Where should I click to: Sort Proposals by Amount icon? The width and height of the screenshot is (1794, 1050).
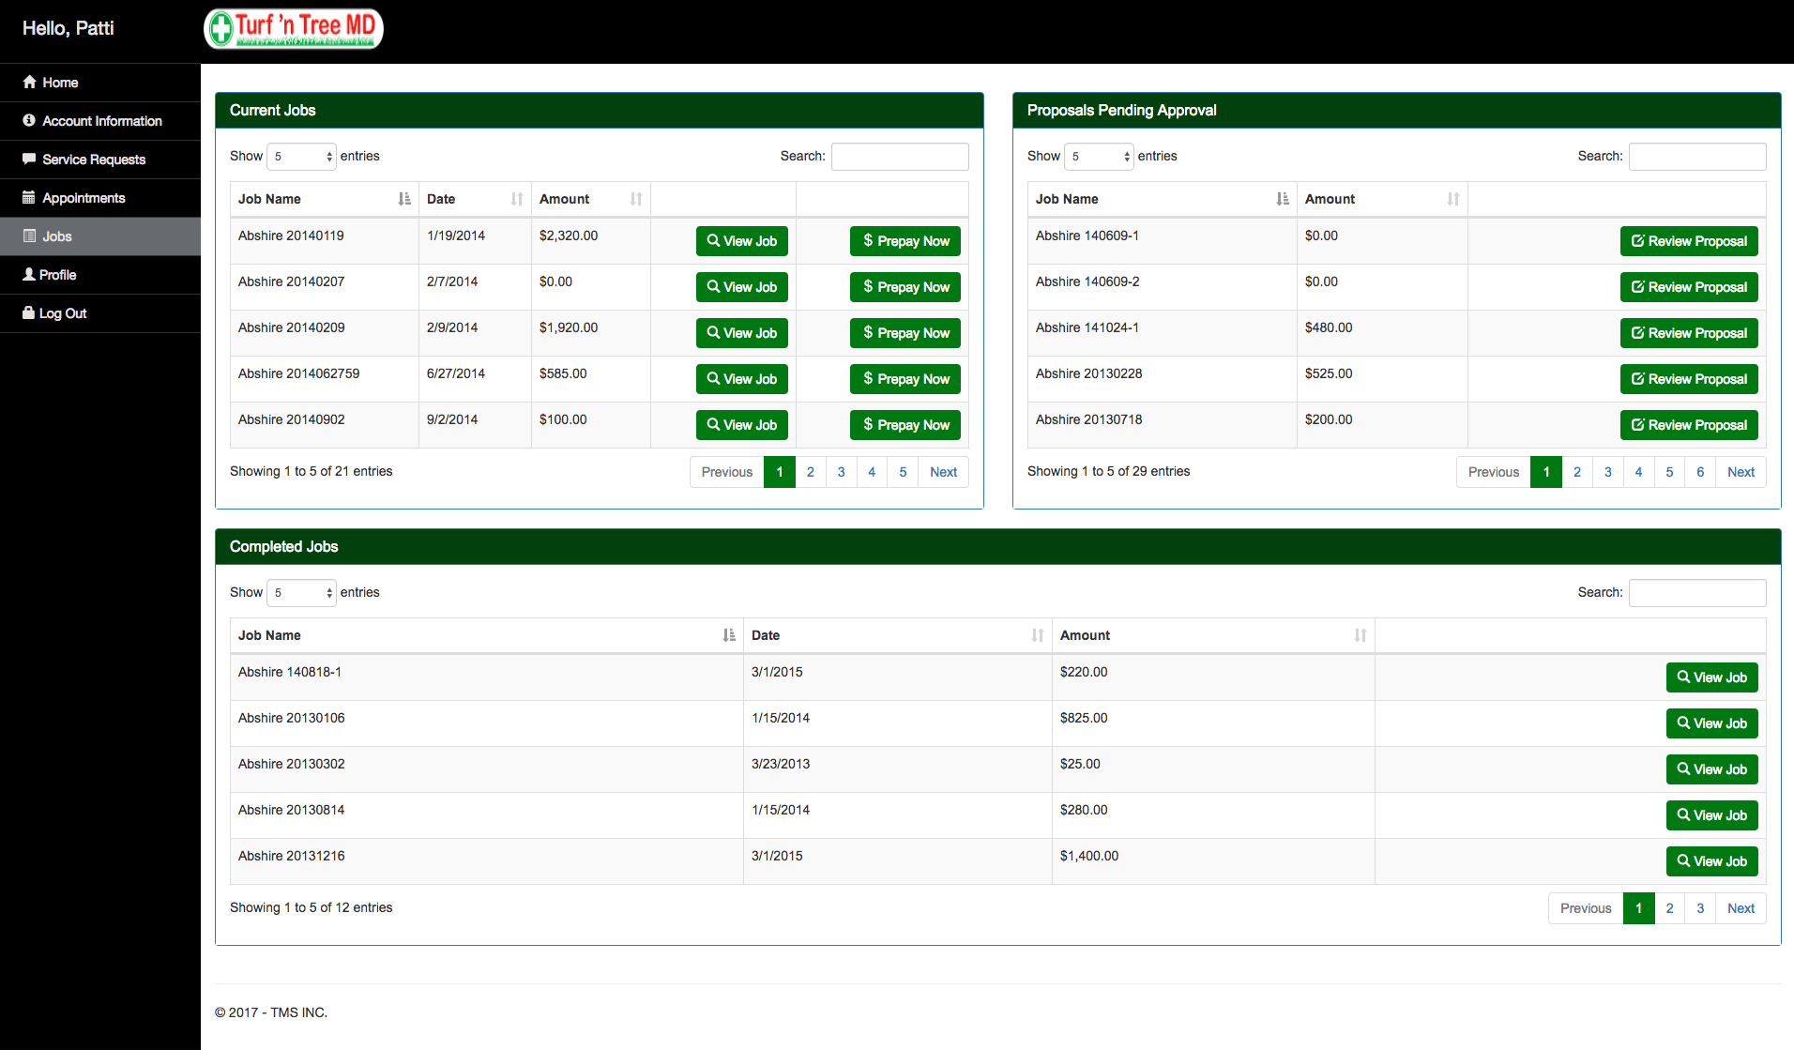1453,199
